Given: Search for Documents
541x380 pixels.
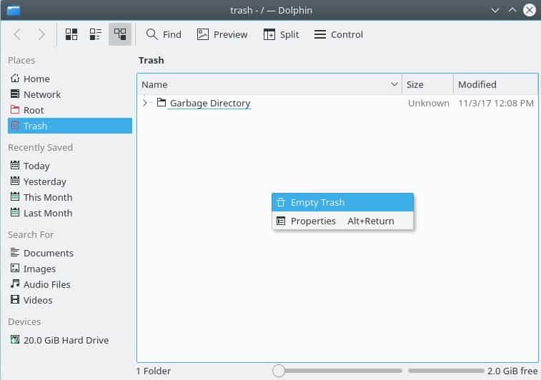Looking at the screenshot, I should click(70, 253).
